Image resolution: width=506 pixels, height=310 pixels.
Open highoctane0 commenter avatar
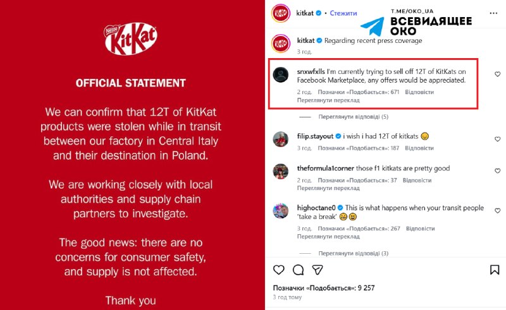point(281,210)
